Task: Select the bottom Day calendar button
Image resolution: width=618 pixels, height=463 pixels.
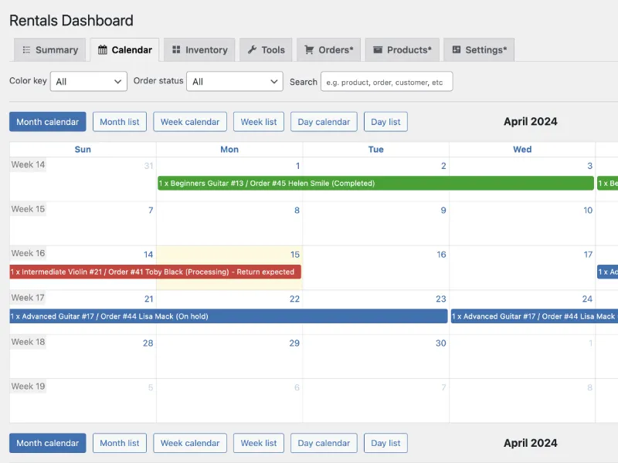Action: click(324, 443)
